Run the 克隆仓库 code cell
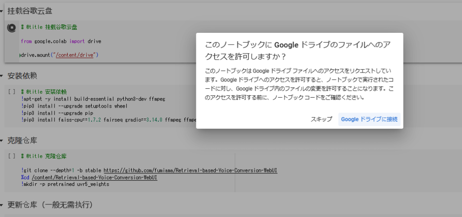This screenshot has height=217, width=462. [x=12, y=156]
